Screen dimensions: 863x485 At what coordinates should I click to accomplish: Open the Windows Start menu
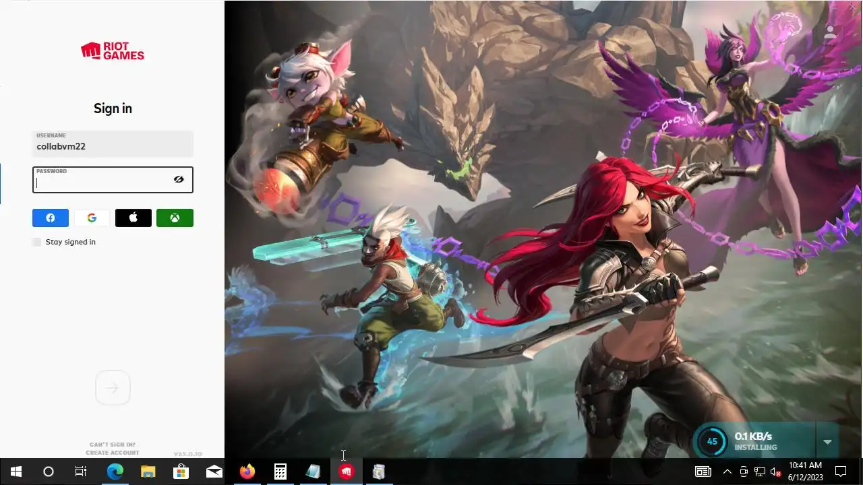16,472
